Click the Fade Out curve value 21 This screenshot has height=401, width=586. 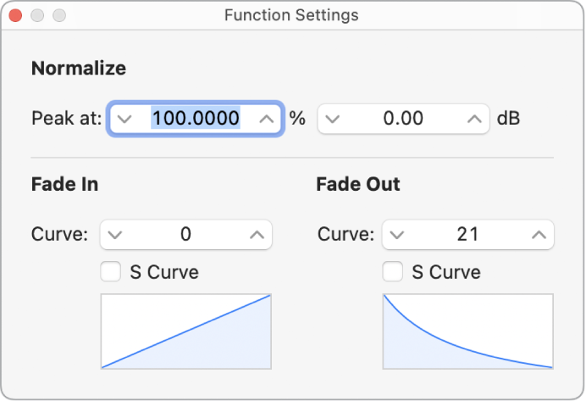[x=467, y=235]
